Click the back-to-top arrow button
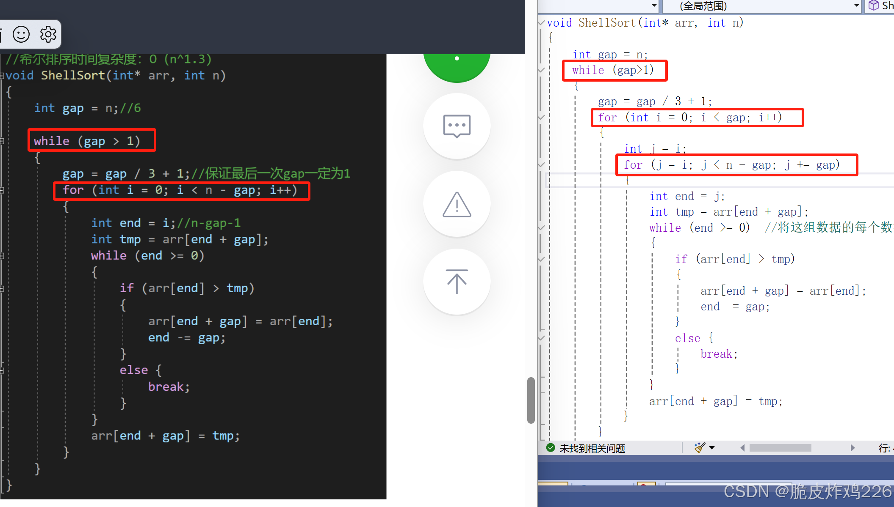894x507 pixels. (457, 282)
